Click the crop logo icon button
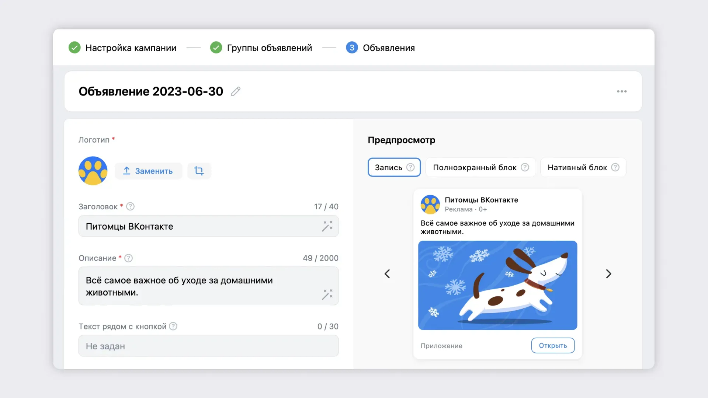The image size is (708, 398). [199, 171]
